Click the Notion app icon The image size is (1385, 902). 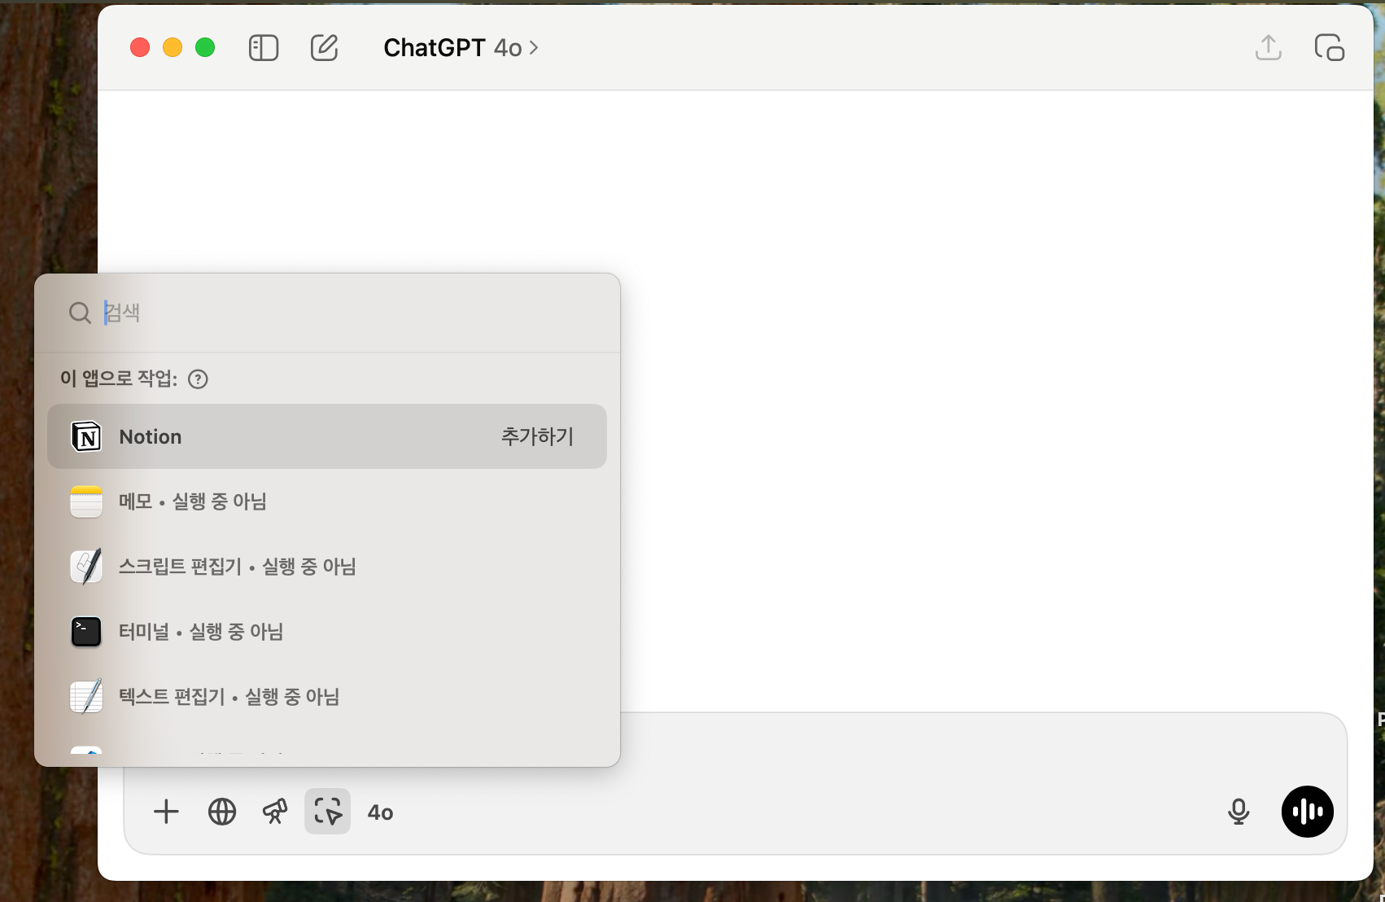86,436
